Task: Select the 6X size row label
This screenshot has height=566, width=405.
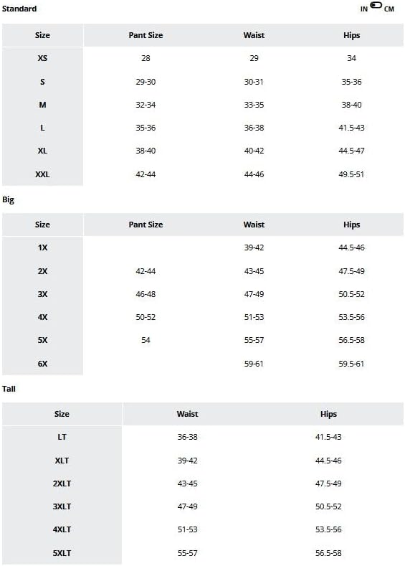Action: coord(42,364)
